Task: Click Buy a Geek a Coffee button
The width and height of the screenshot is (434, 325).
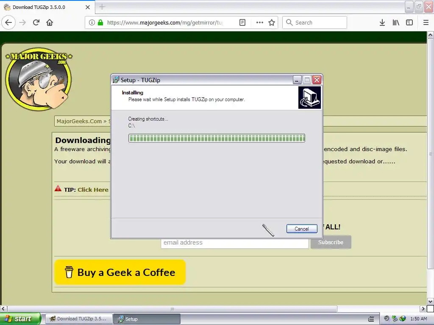Action: point(120,272)
